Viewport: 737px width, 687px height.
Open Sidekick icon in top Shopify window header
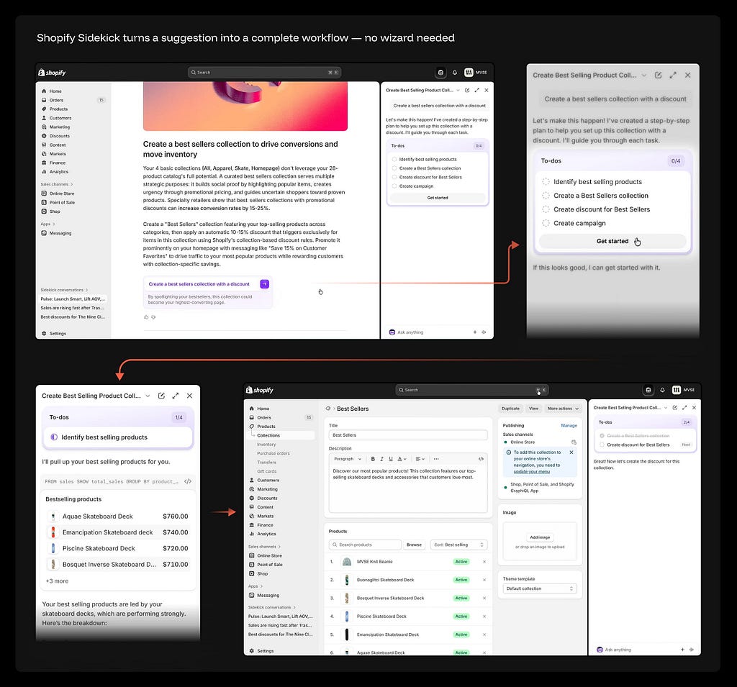point(440,73)
